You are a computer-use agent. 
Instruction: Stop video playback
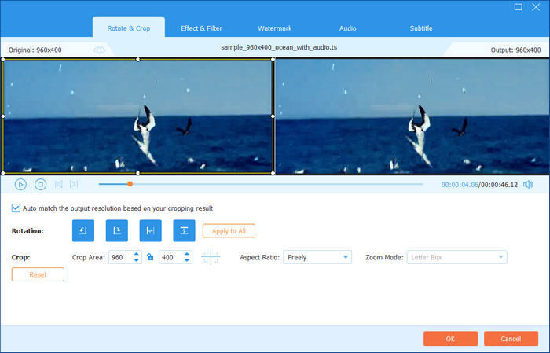click(x=40, y=184)
